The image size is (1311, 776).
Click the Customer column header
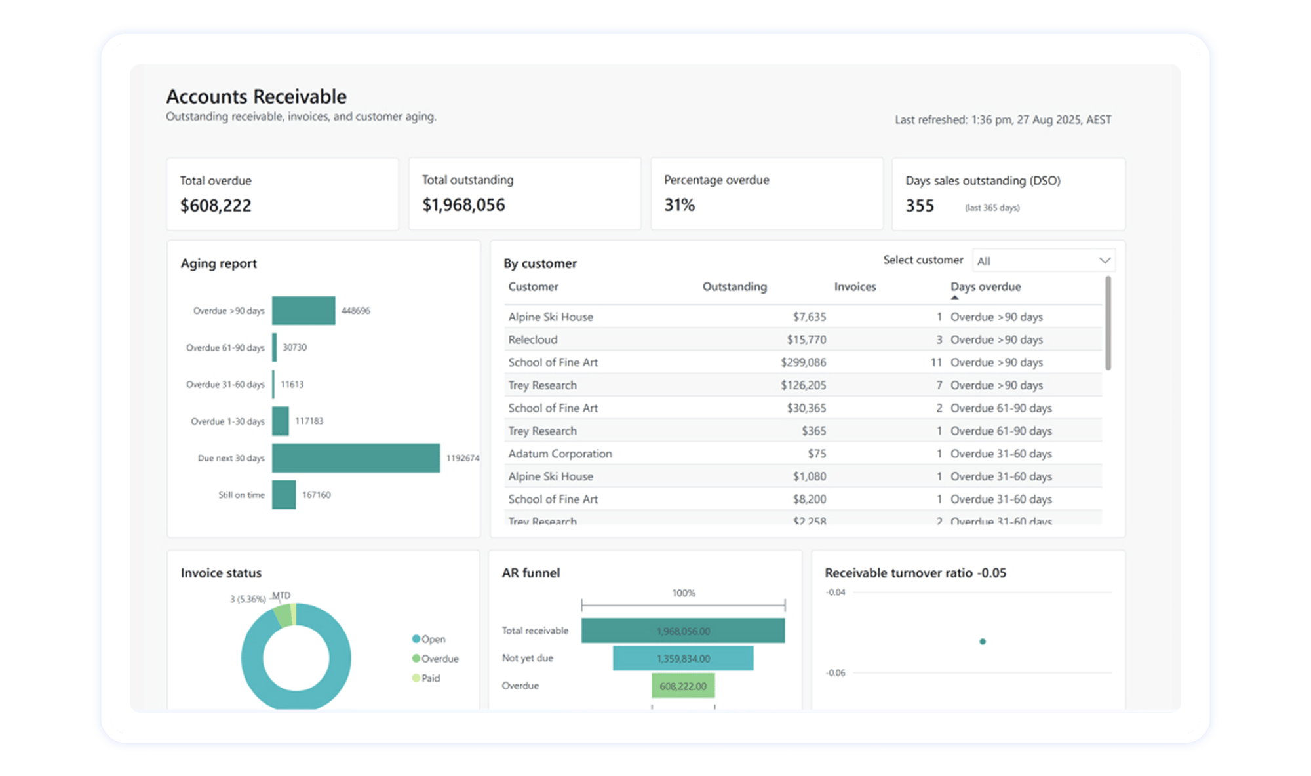tap(533, 286)
